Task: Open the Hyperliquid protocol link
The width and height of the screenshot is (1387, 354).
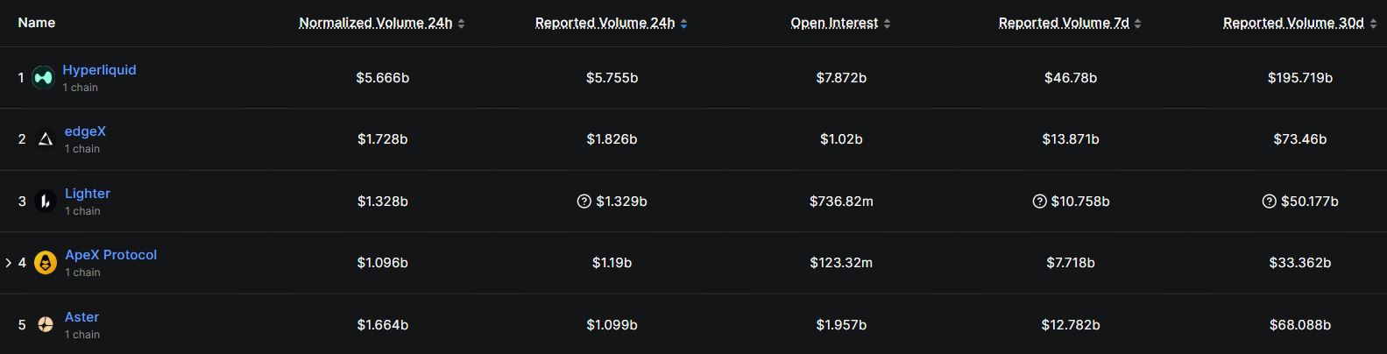Action: coord(99,70)
